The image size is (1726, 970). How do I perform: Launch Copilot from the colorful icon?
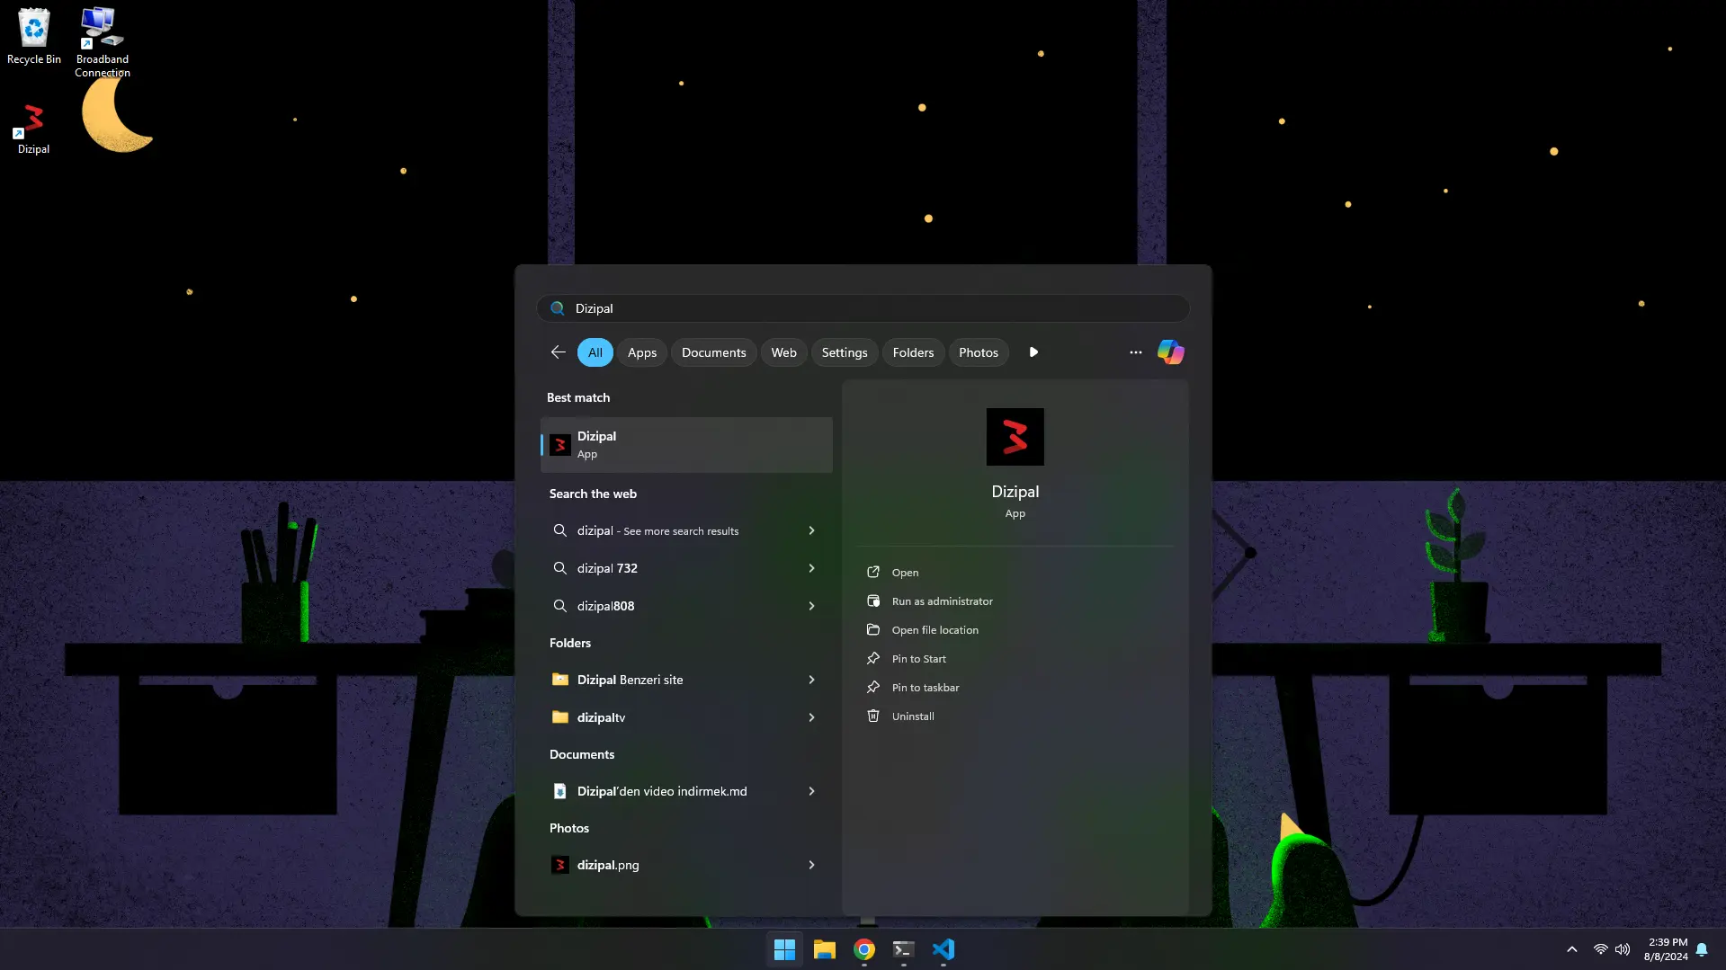click(1170, 352)
